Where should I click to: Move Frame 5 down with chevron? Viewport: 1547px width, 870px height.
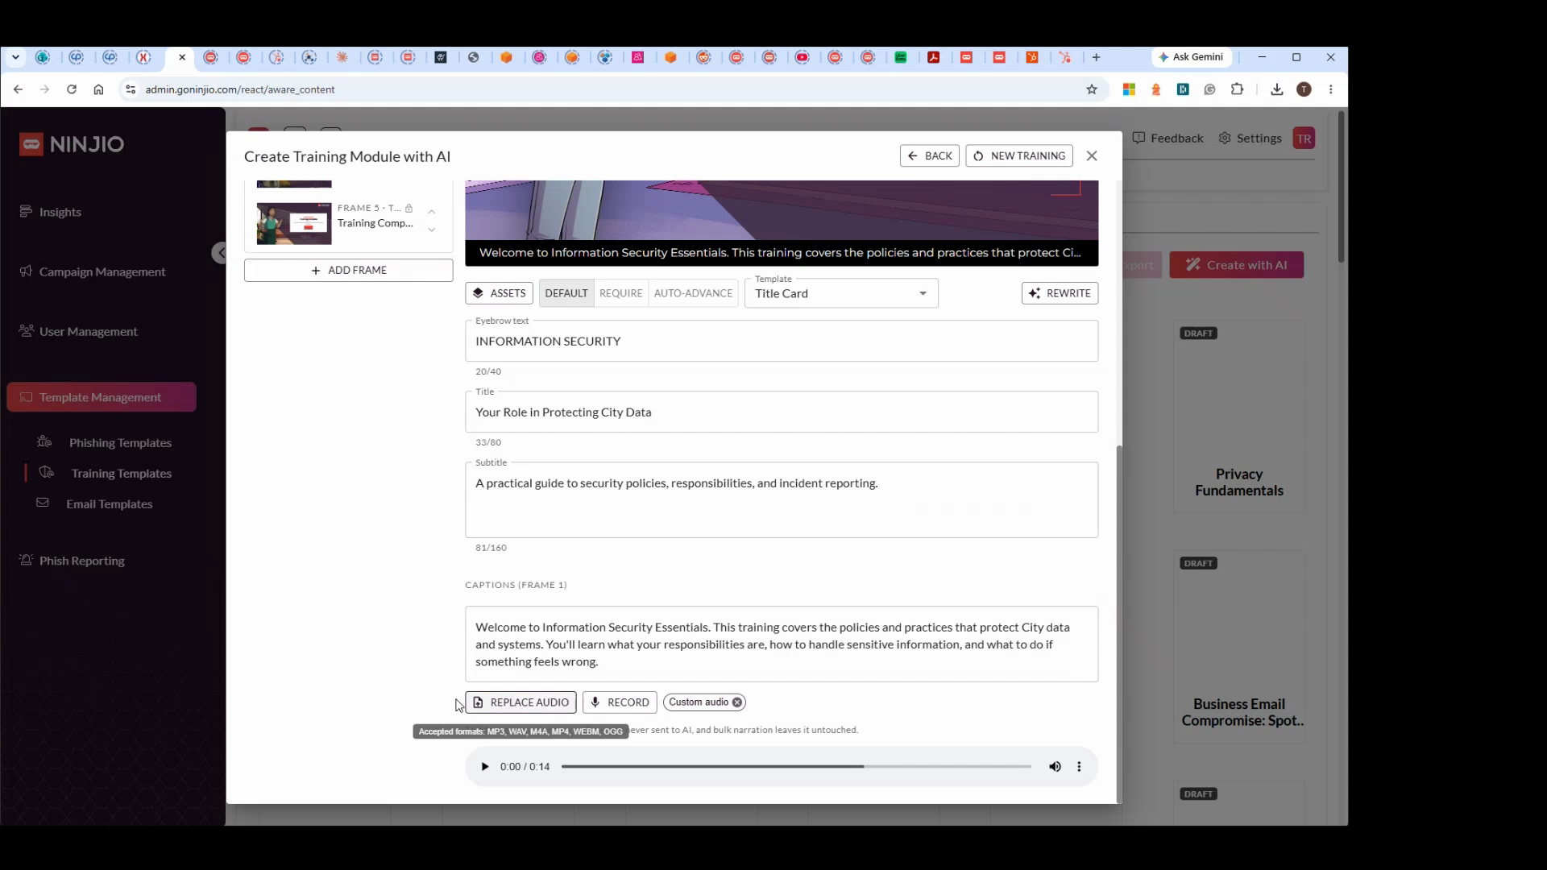[432, 230]
